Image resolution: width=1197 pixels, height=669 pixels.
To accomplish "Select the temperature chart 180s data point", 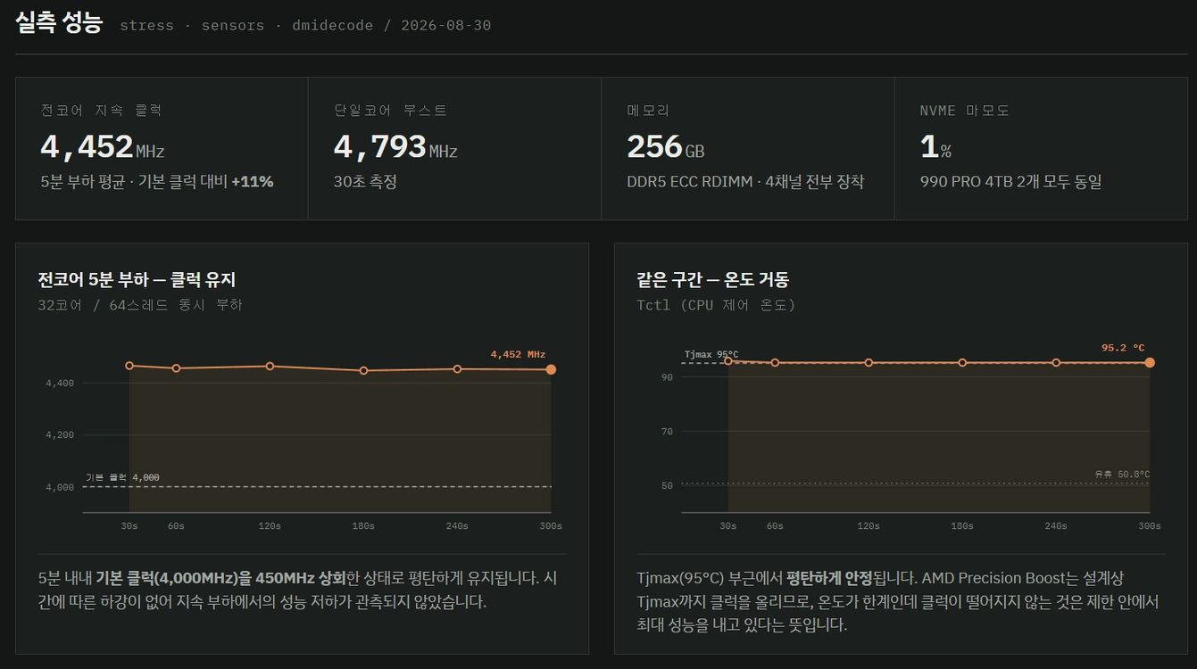I will [x=962, y=363].
